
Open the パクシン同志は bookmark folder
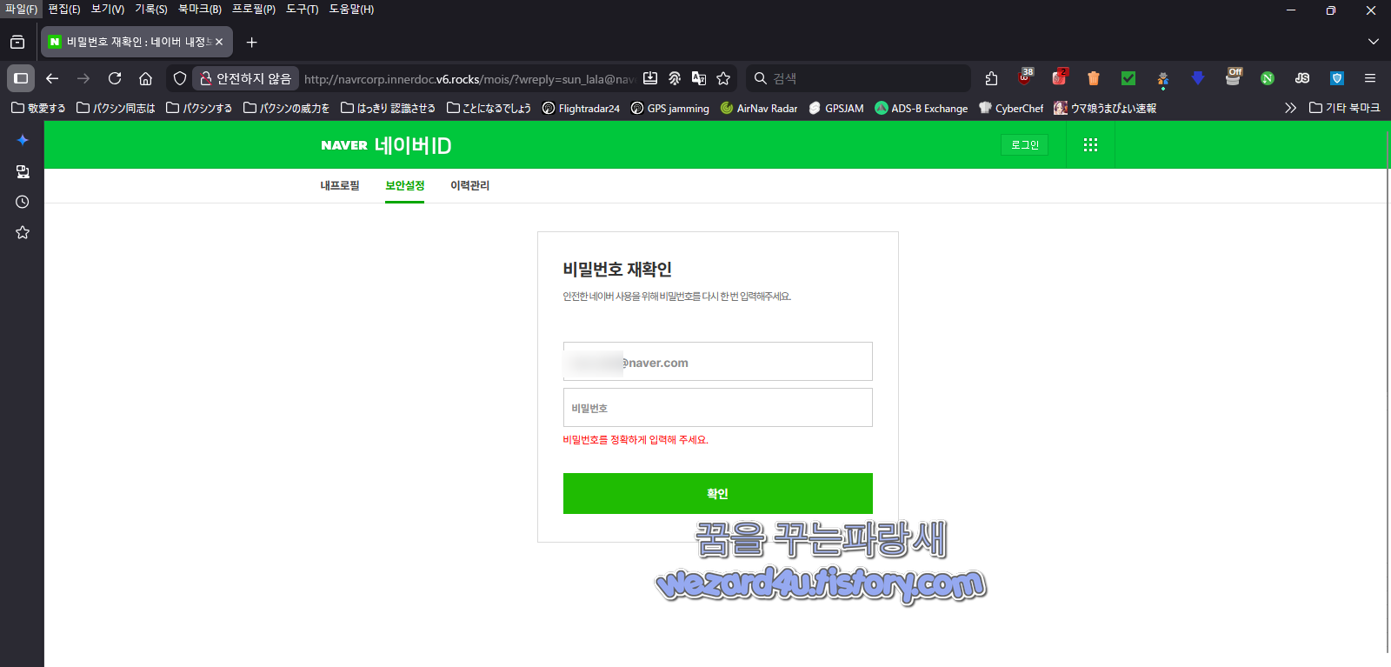[116, 108]
